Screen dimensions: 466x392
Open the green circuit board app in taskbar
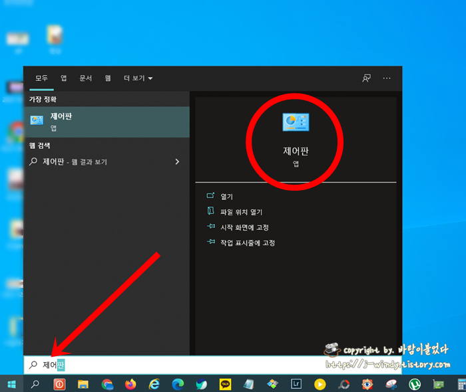pos(438,384)
